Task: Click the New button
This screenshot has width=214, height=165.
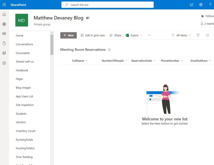Action: pos(68,35)
